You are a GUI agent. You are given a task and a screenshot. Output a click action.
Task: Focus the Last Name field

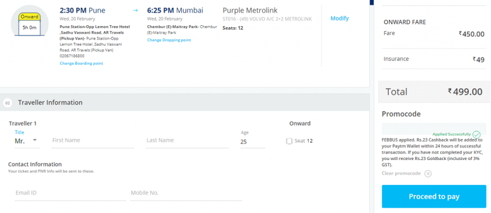point(187,141)
